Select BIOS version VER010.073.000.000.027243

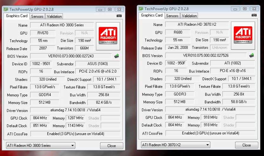[x=71, y=56]
